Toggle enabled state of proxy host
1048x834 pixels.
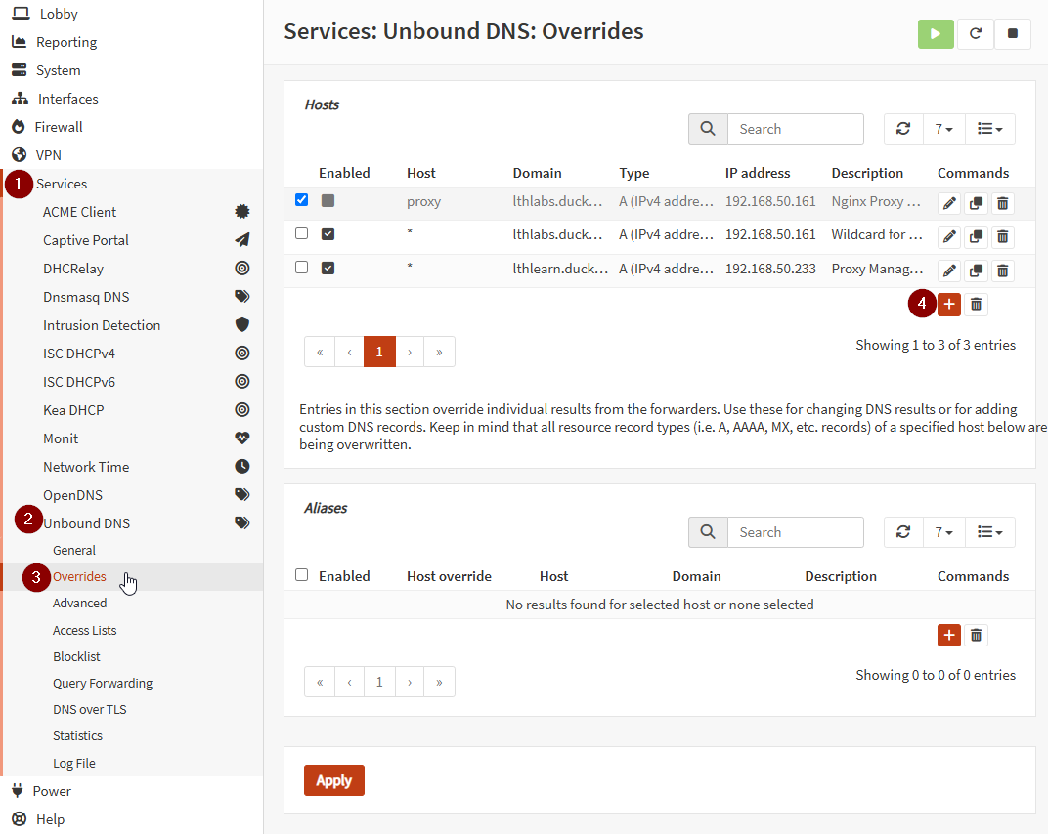(x=327, y=200)
